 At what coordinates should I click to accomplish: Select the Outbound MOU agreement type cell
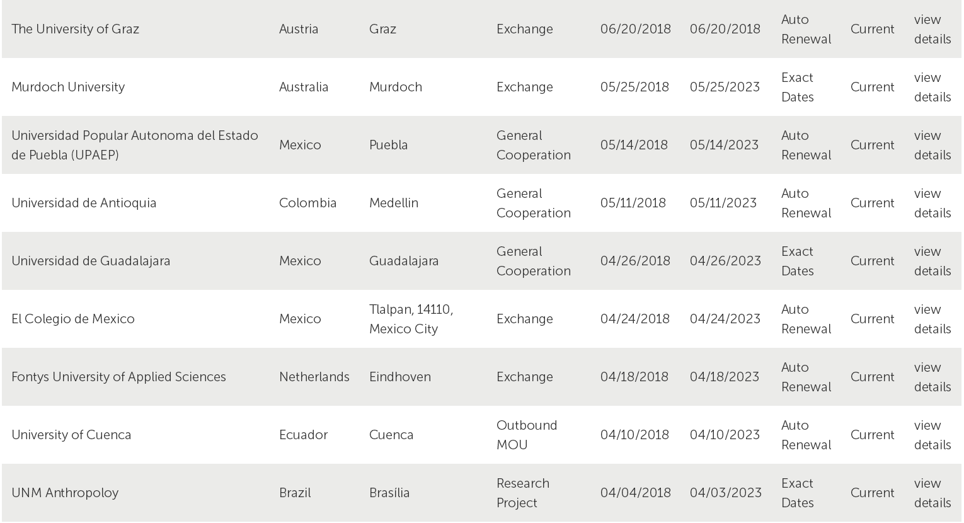(x=527, y=435)
